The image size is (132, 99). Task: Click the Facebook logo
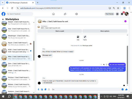coord(3,14)
